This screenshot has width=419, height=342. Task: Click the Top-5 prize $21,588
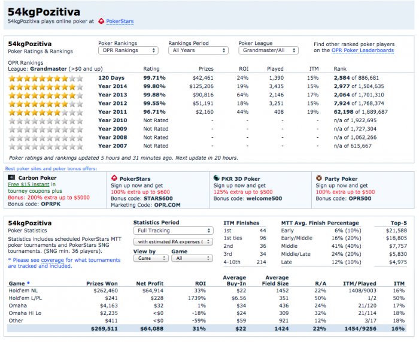coord(396,231)
